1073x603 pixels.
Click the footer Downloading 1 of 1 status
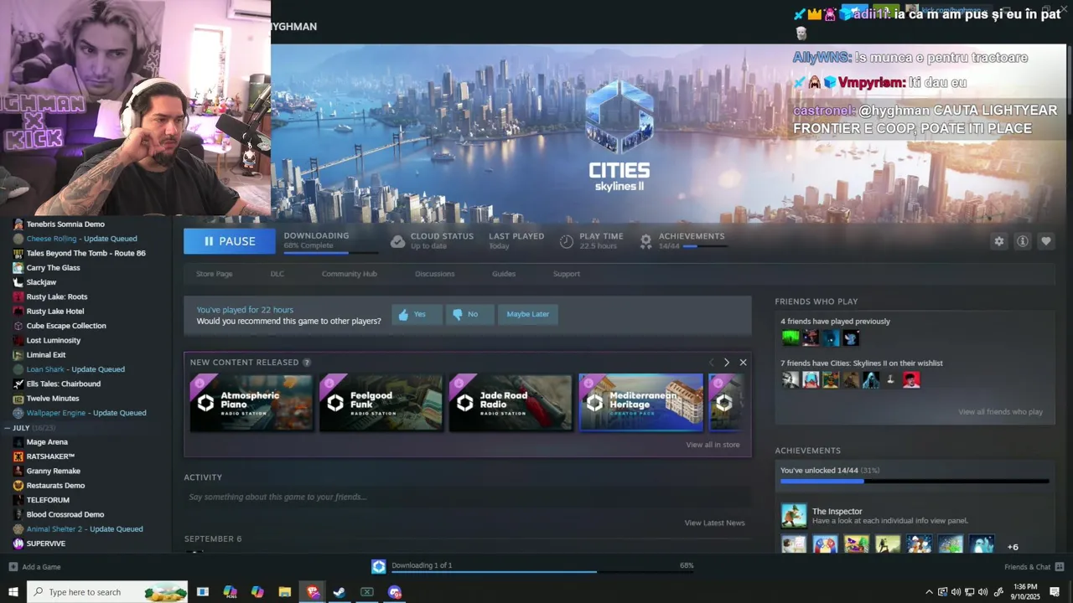[422, 565]
